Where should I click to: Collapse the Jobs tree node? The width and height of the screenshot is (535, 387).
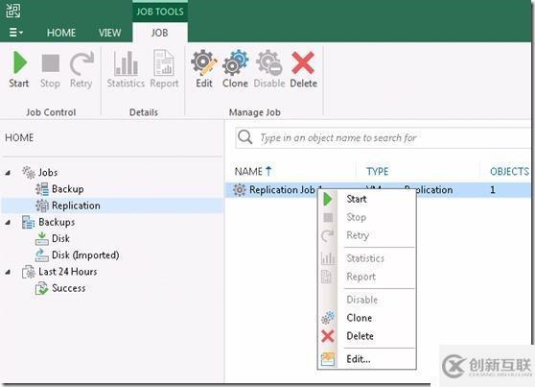8,173
